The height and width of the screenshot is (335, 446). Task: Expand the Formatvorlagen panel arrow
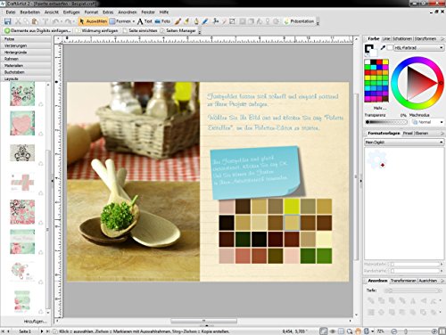coord(442,134)
